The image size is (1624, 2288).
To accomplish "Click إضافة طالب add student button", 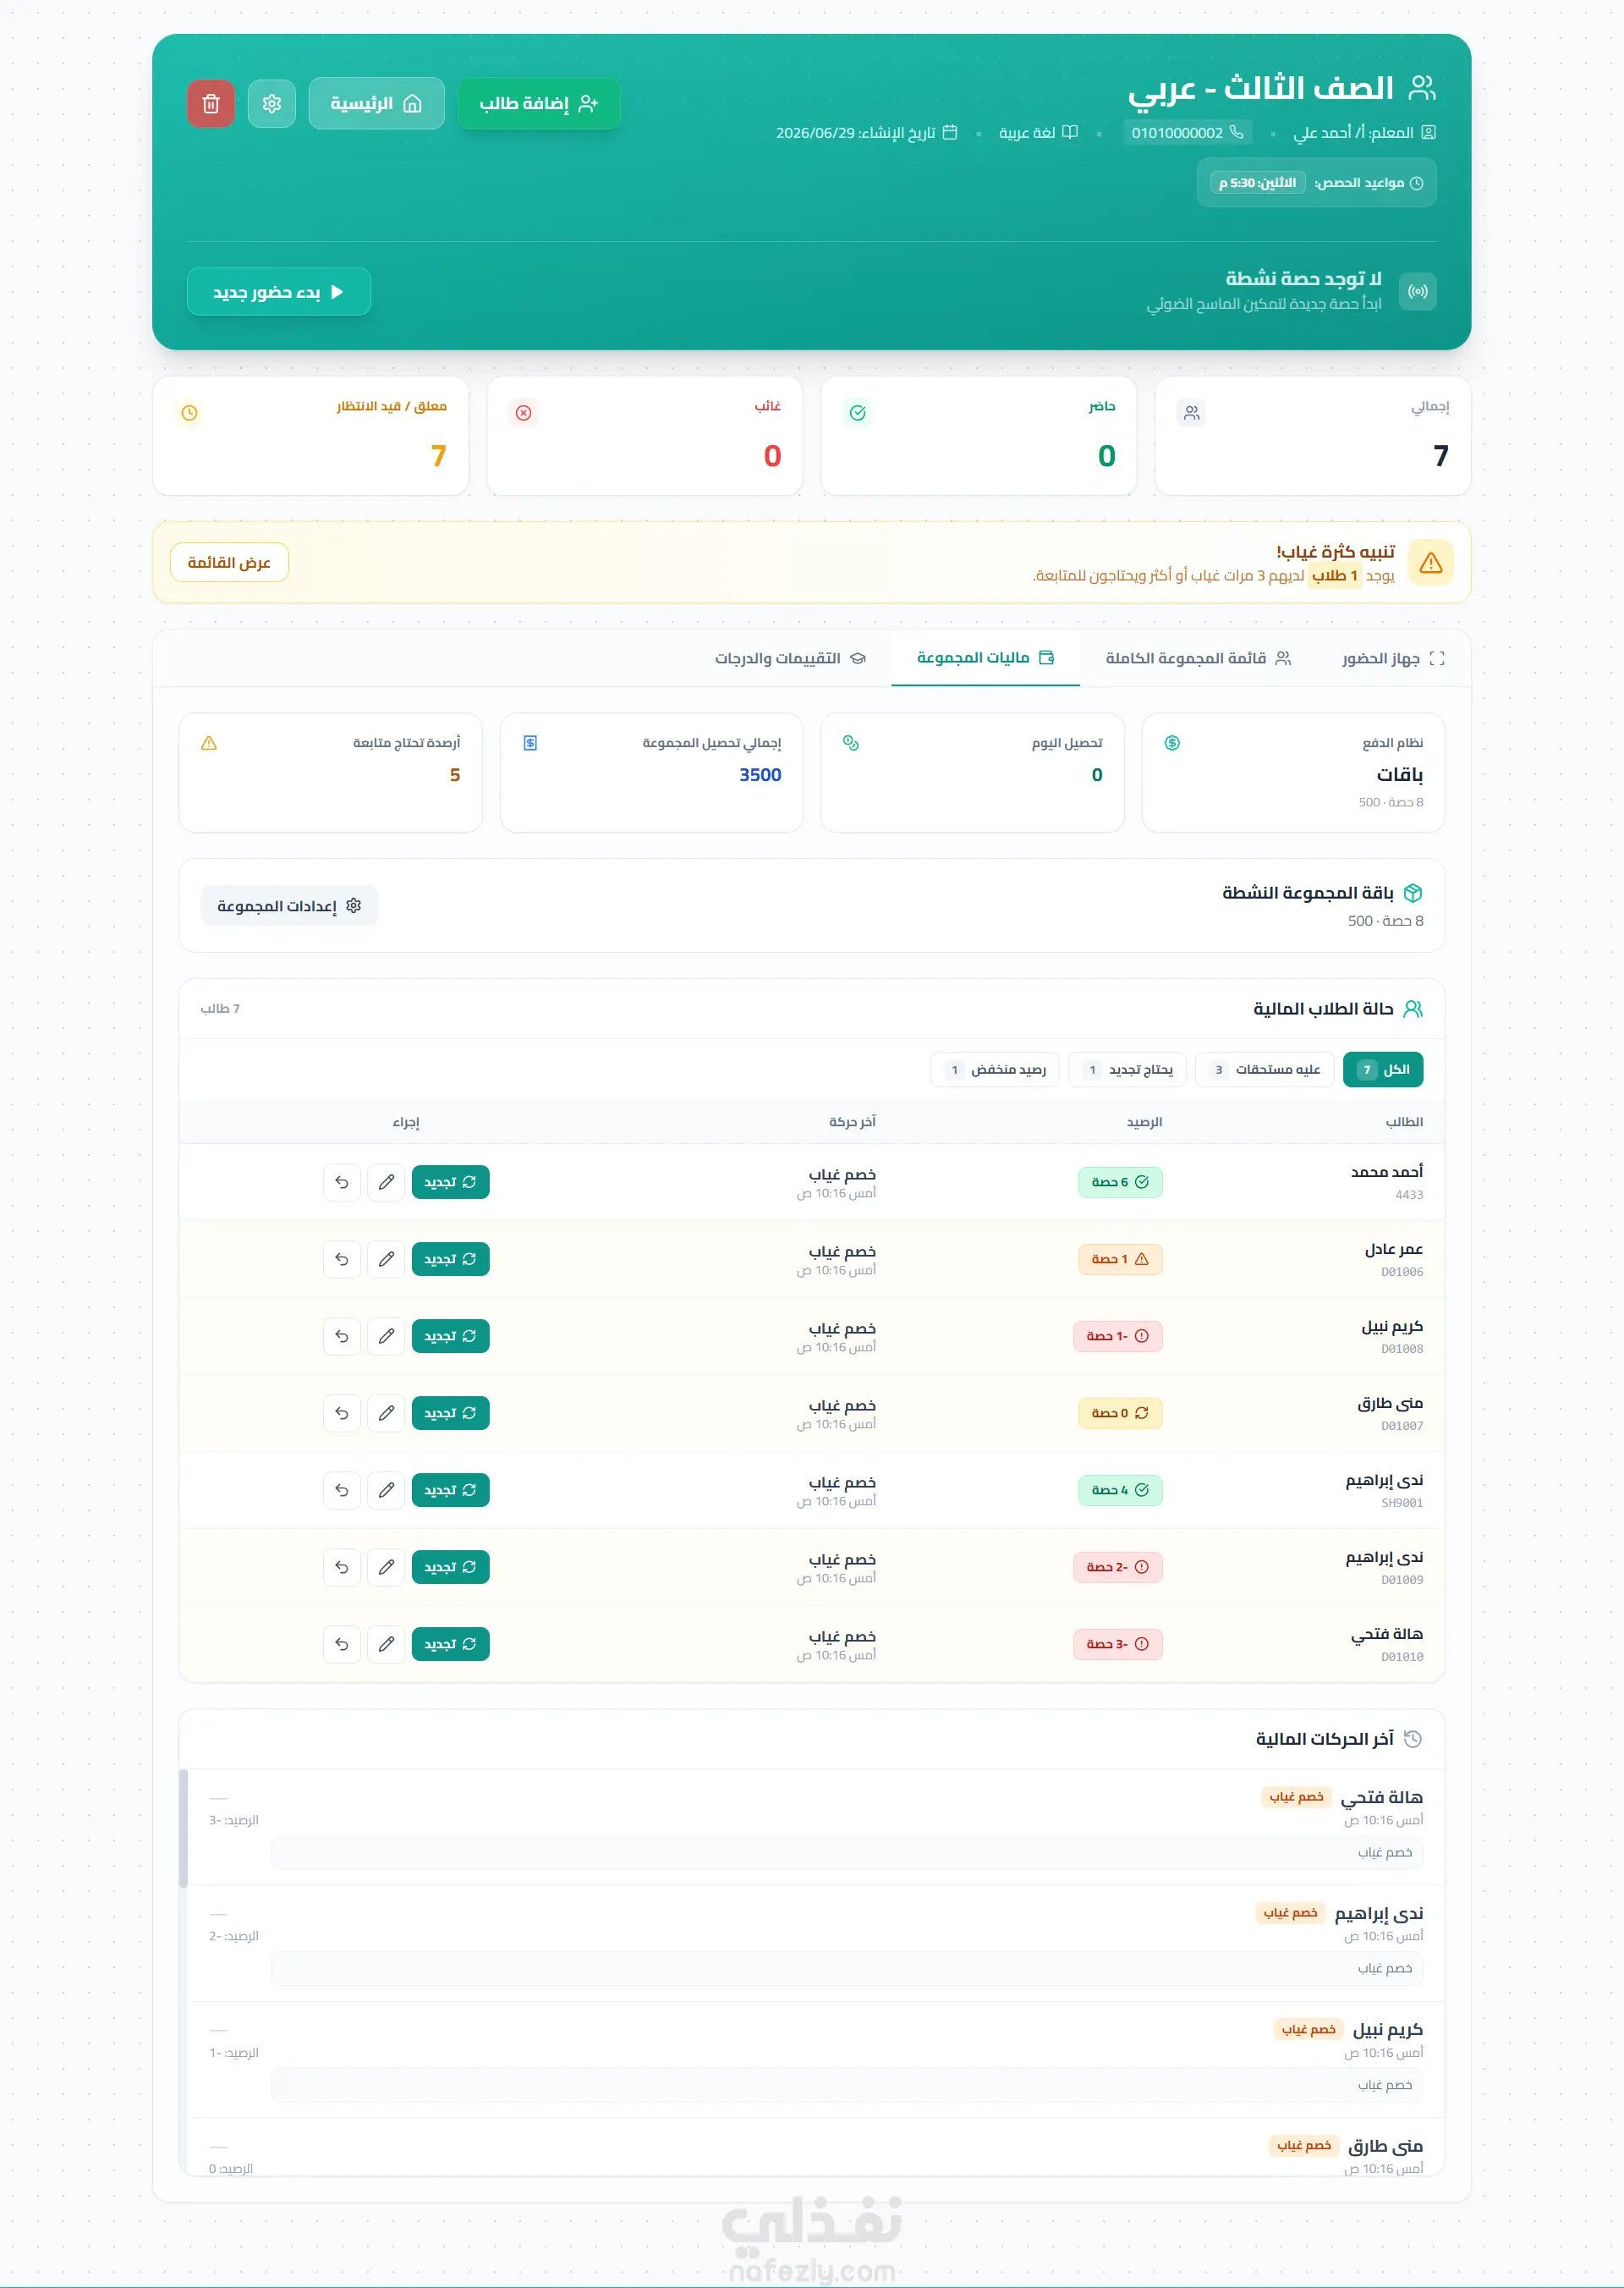I will [x=538, y=104].
